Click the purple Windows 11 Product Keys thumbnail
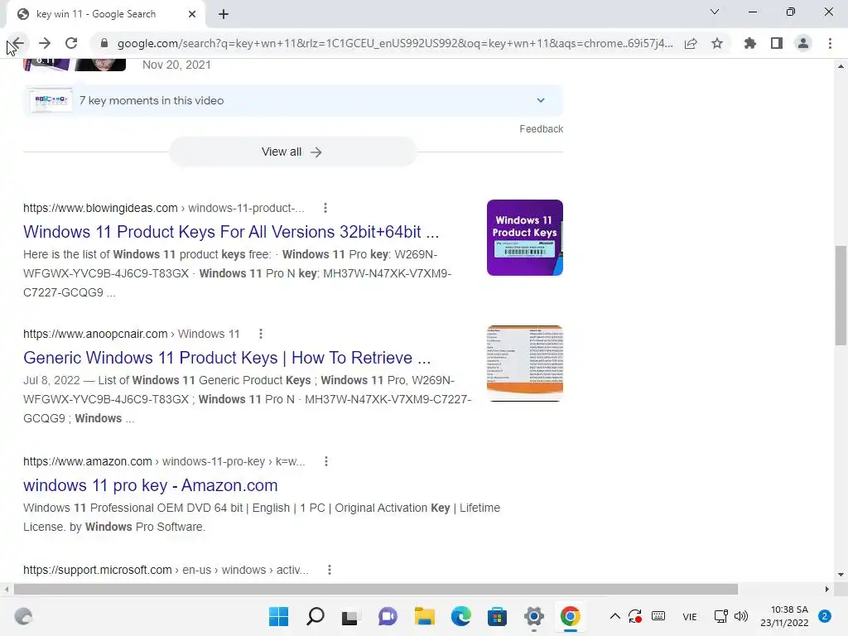 [x=524, y=238]
